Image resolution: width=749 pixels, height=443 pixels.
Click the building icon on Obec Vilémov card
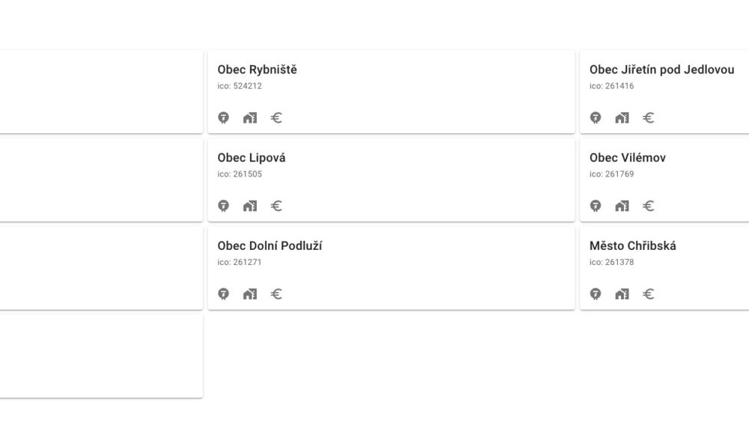pos(622,206)
